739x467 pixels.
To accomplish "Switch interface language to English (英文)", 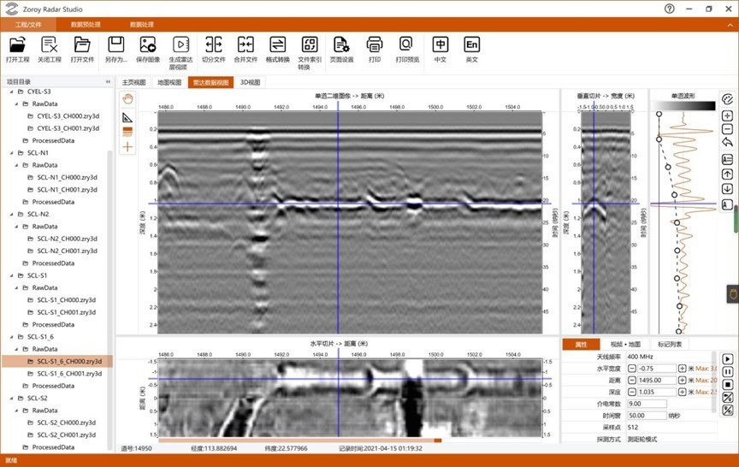I will (471, 44).
